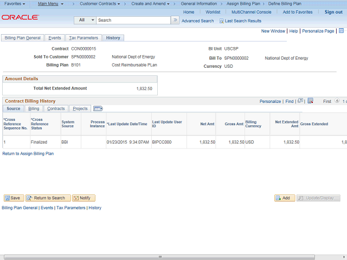The image size is (347, 260).
Task: Click the Sign out link
Action: 333,12
